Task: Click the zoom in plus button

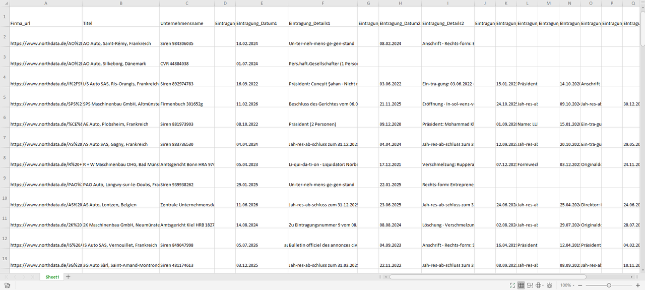Action: [638, 285]
